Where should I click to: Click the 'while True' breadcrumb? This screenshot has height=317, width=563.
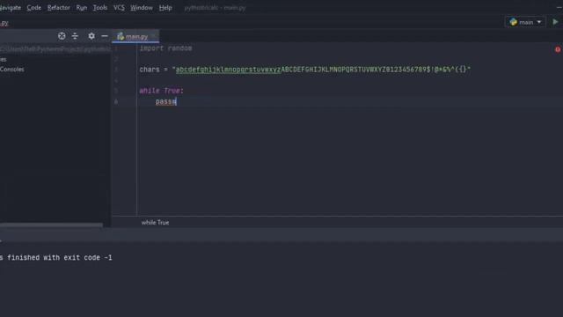tap(155, 223)
